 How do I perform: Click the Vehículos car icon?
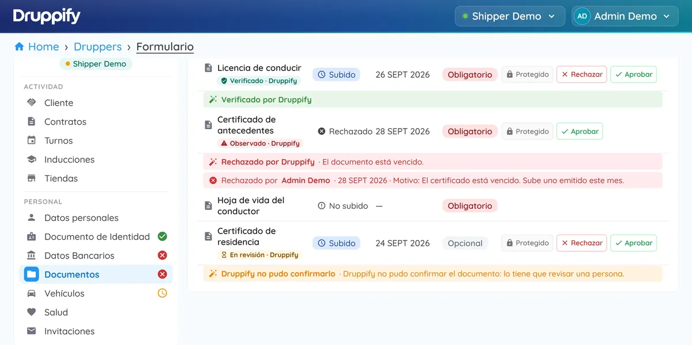point(32,294)
